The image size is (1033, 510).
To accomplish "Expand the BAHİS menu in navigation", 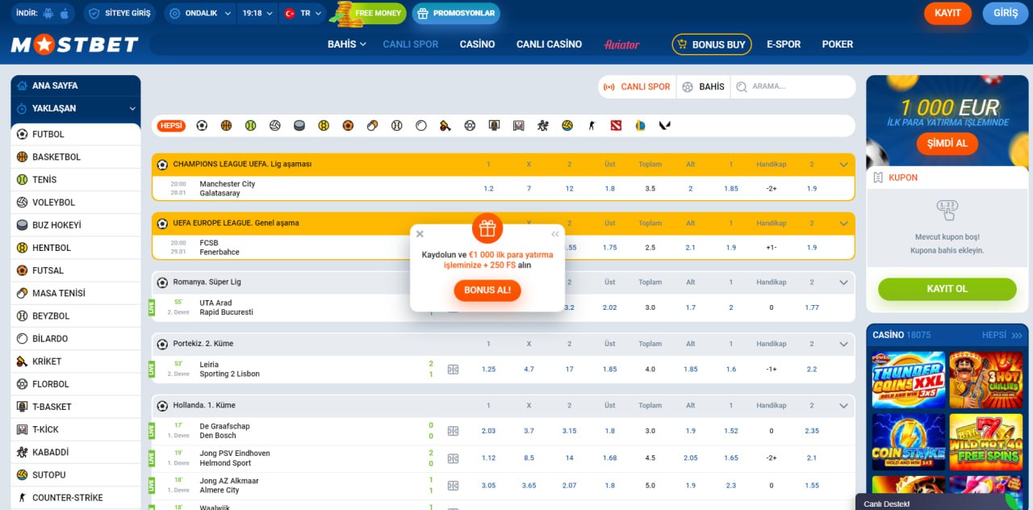I will pyautogui.click(x=347, y=44).
